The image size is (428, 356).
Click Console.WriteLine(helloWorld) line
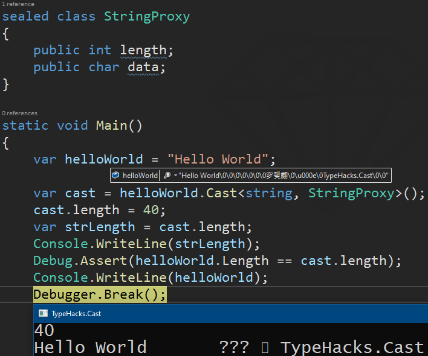(151, 278)
